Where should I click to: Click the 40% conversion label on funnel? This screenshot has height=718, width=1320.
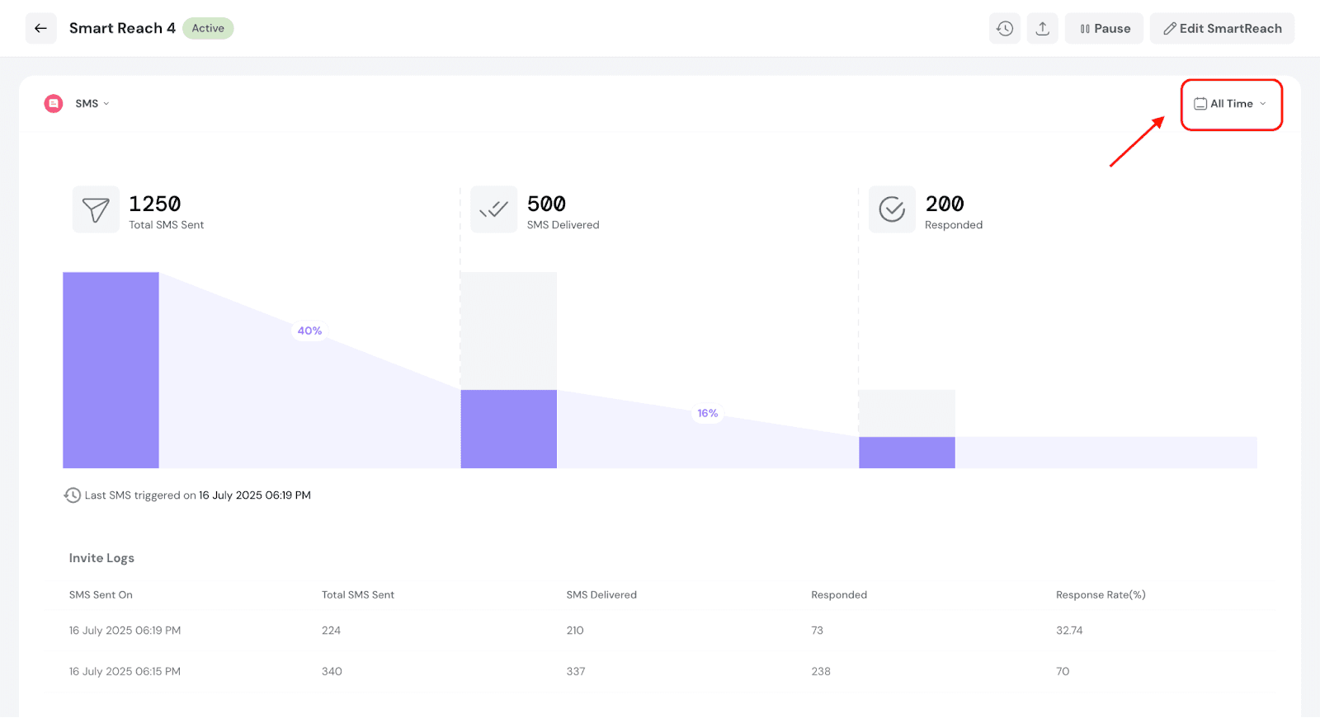point(309,331)
